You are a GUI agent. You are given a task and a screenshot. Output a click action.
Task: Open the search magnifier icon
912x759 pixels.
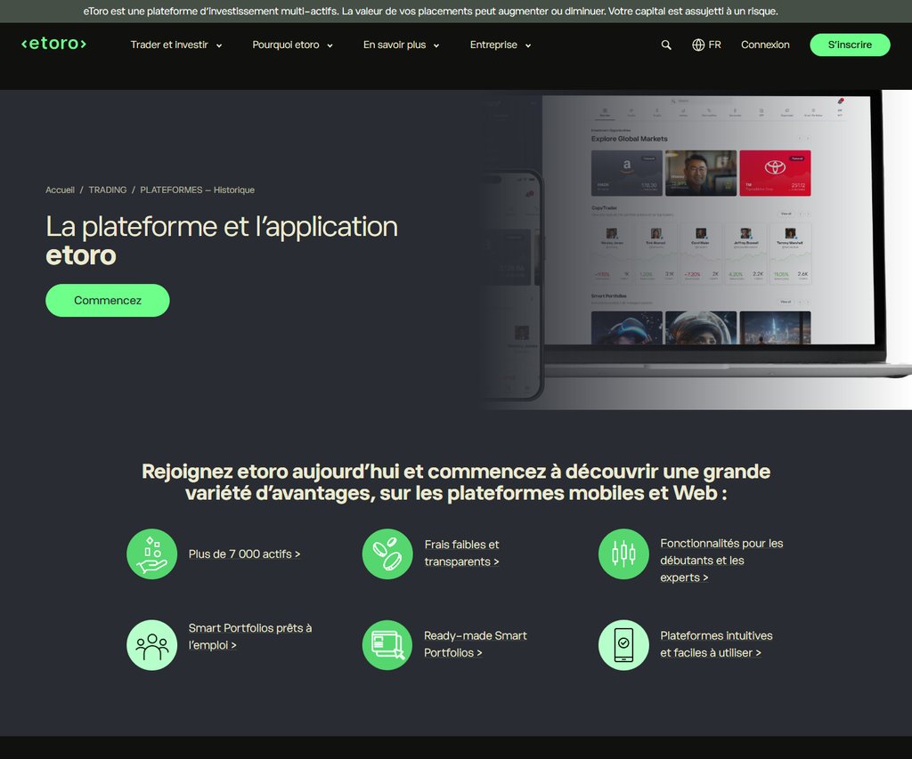tap(666, 44)
